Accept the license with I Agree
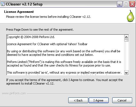This screenshot has width=136, height=107. (99, 100)
